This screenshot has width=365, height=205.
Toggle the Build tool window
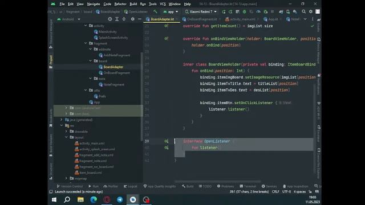coord(188,186)
